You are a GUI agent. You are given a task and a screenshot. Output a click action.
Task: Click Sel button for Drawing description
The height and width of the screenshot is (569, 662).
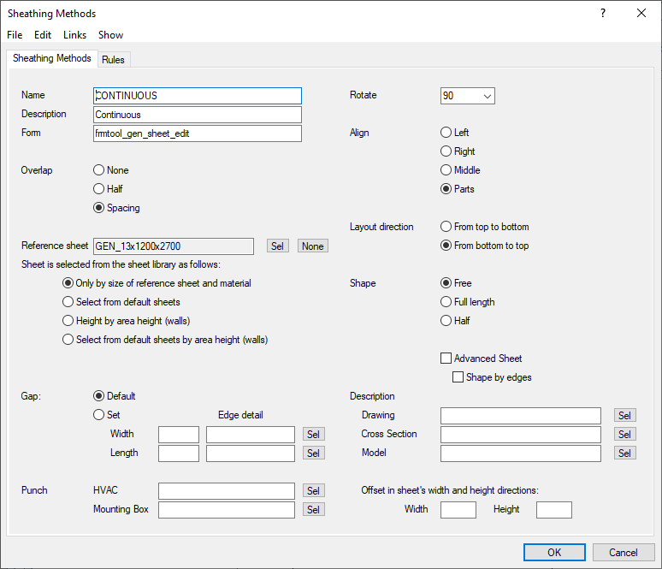[624, 416]
